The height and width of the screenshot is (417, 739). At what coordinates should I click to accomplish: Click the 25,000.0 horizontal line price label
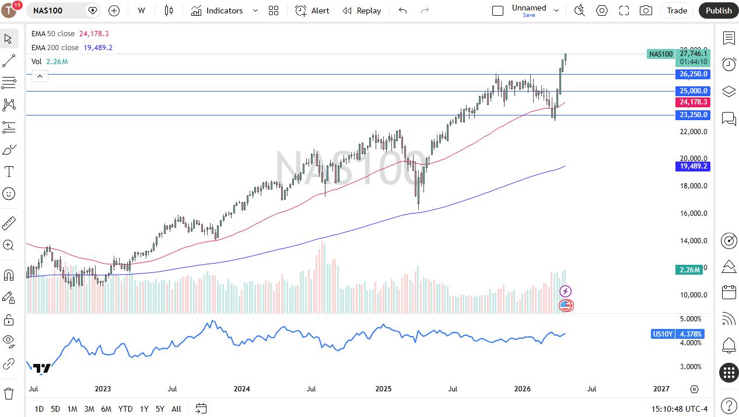[x=693, y=91]
